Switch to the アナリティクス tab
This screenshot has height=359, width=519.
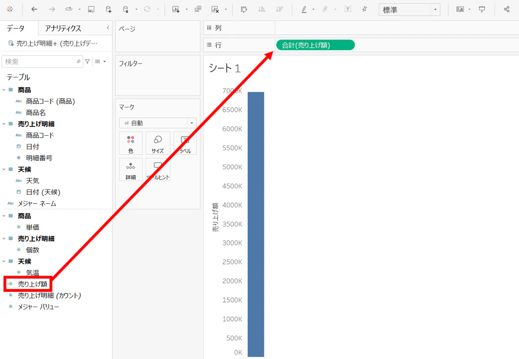(63, 28)
